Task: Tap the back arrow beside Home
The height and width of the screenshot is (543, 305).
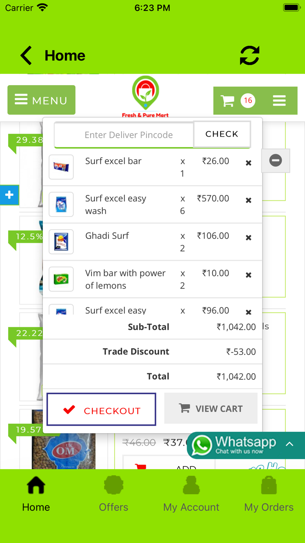Action: coord(26,55)
